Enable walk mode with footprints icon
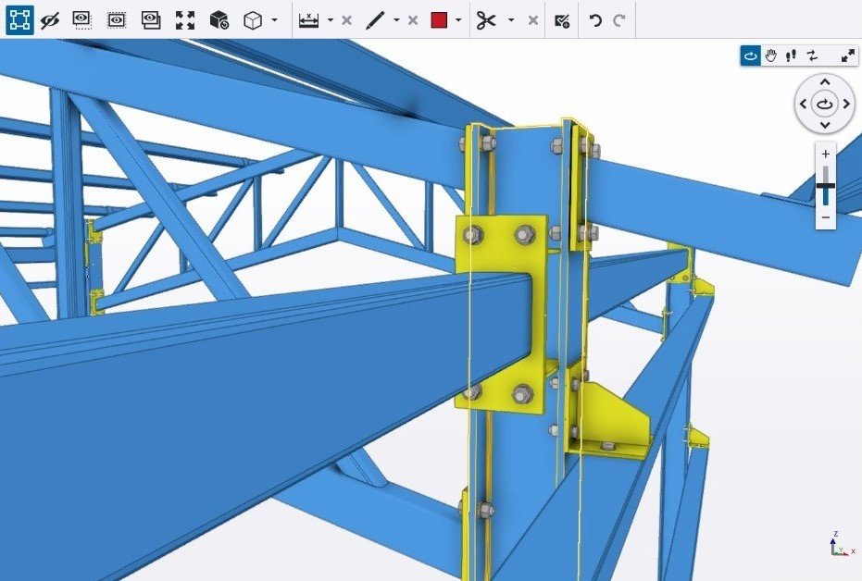 pos(791,56)
